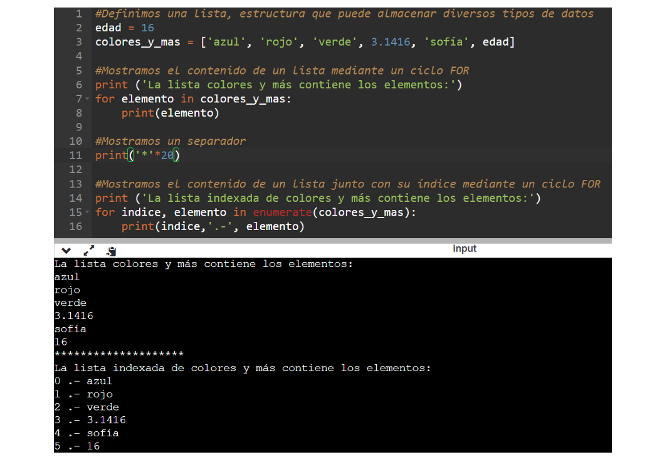
Task: Click console output line '0 .- azul'
Action: coord(83,381)
